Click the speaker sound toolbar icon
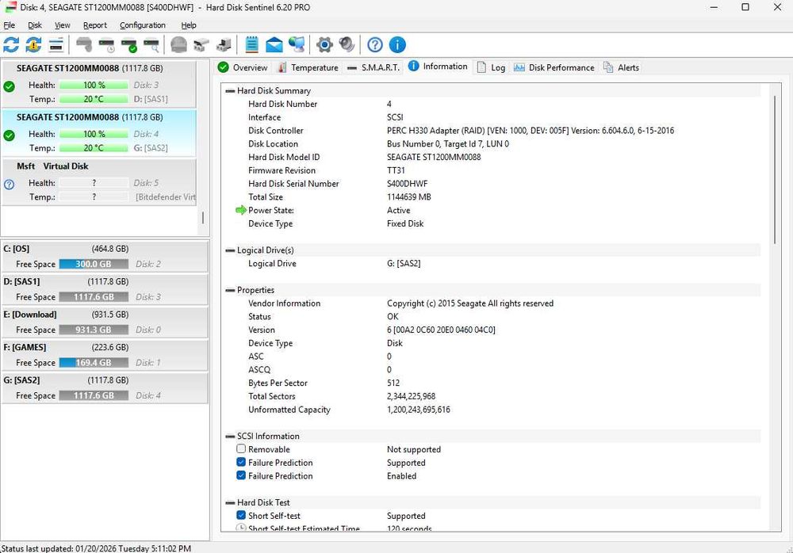Image resolution: width=793 pixels, height=553 pixels. (347, 45)
